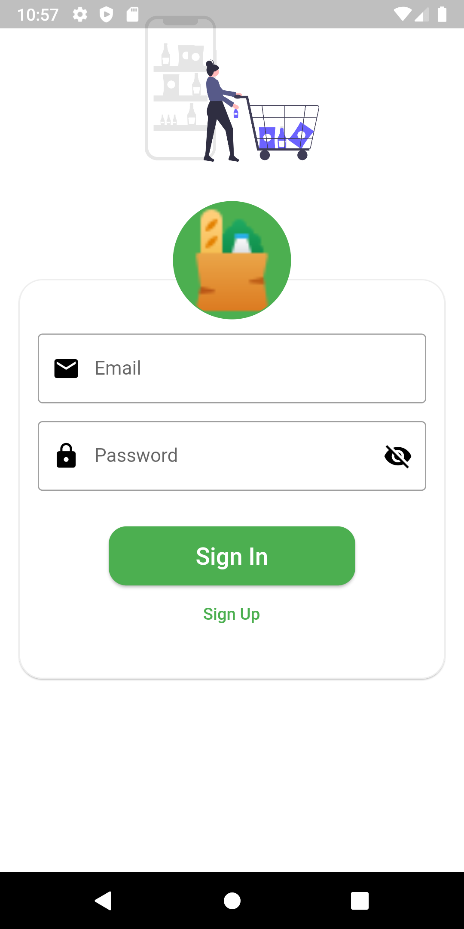The width and height of the screenshot is (464, 929).
Task: Tap the green Sign In button
Action: point(232,556)
